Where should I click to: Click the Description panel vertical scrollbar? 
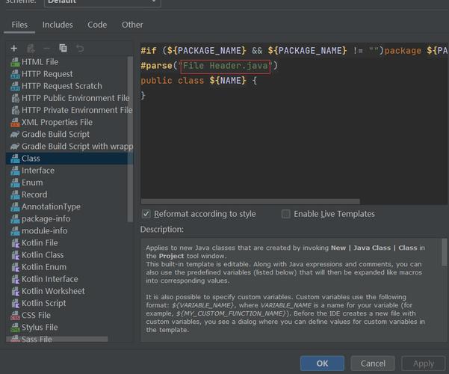[x=444, y=252]
